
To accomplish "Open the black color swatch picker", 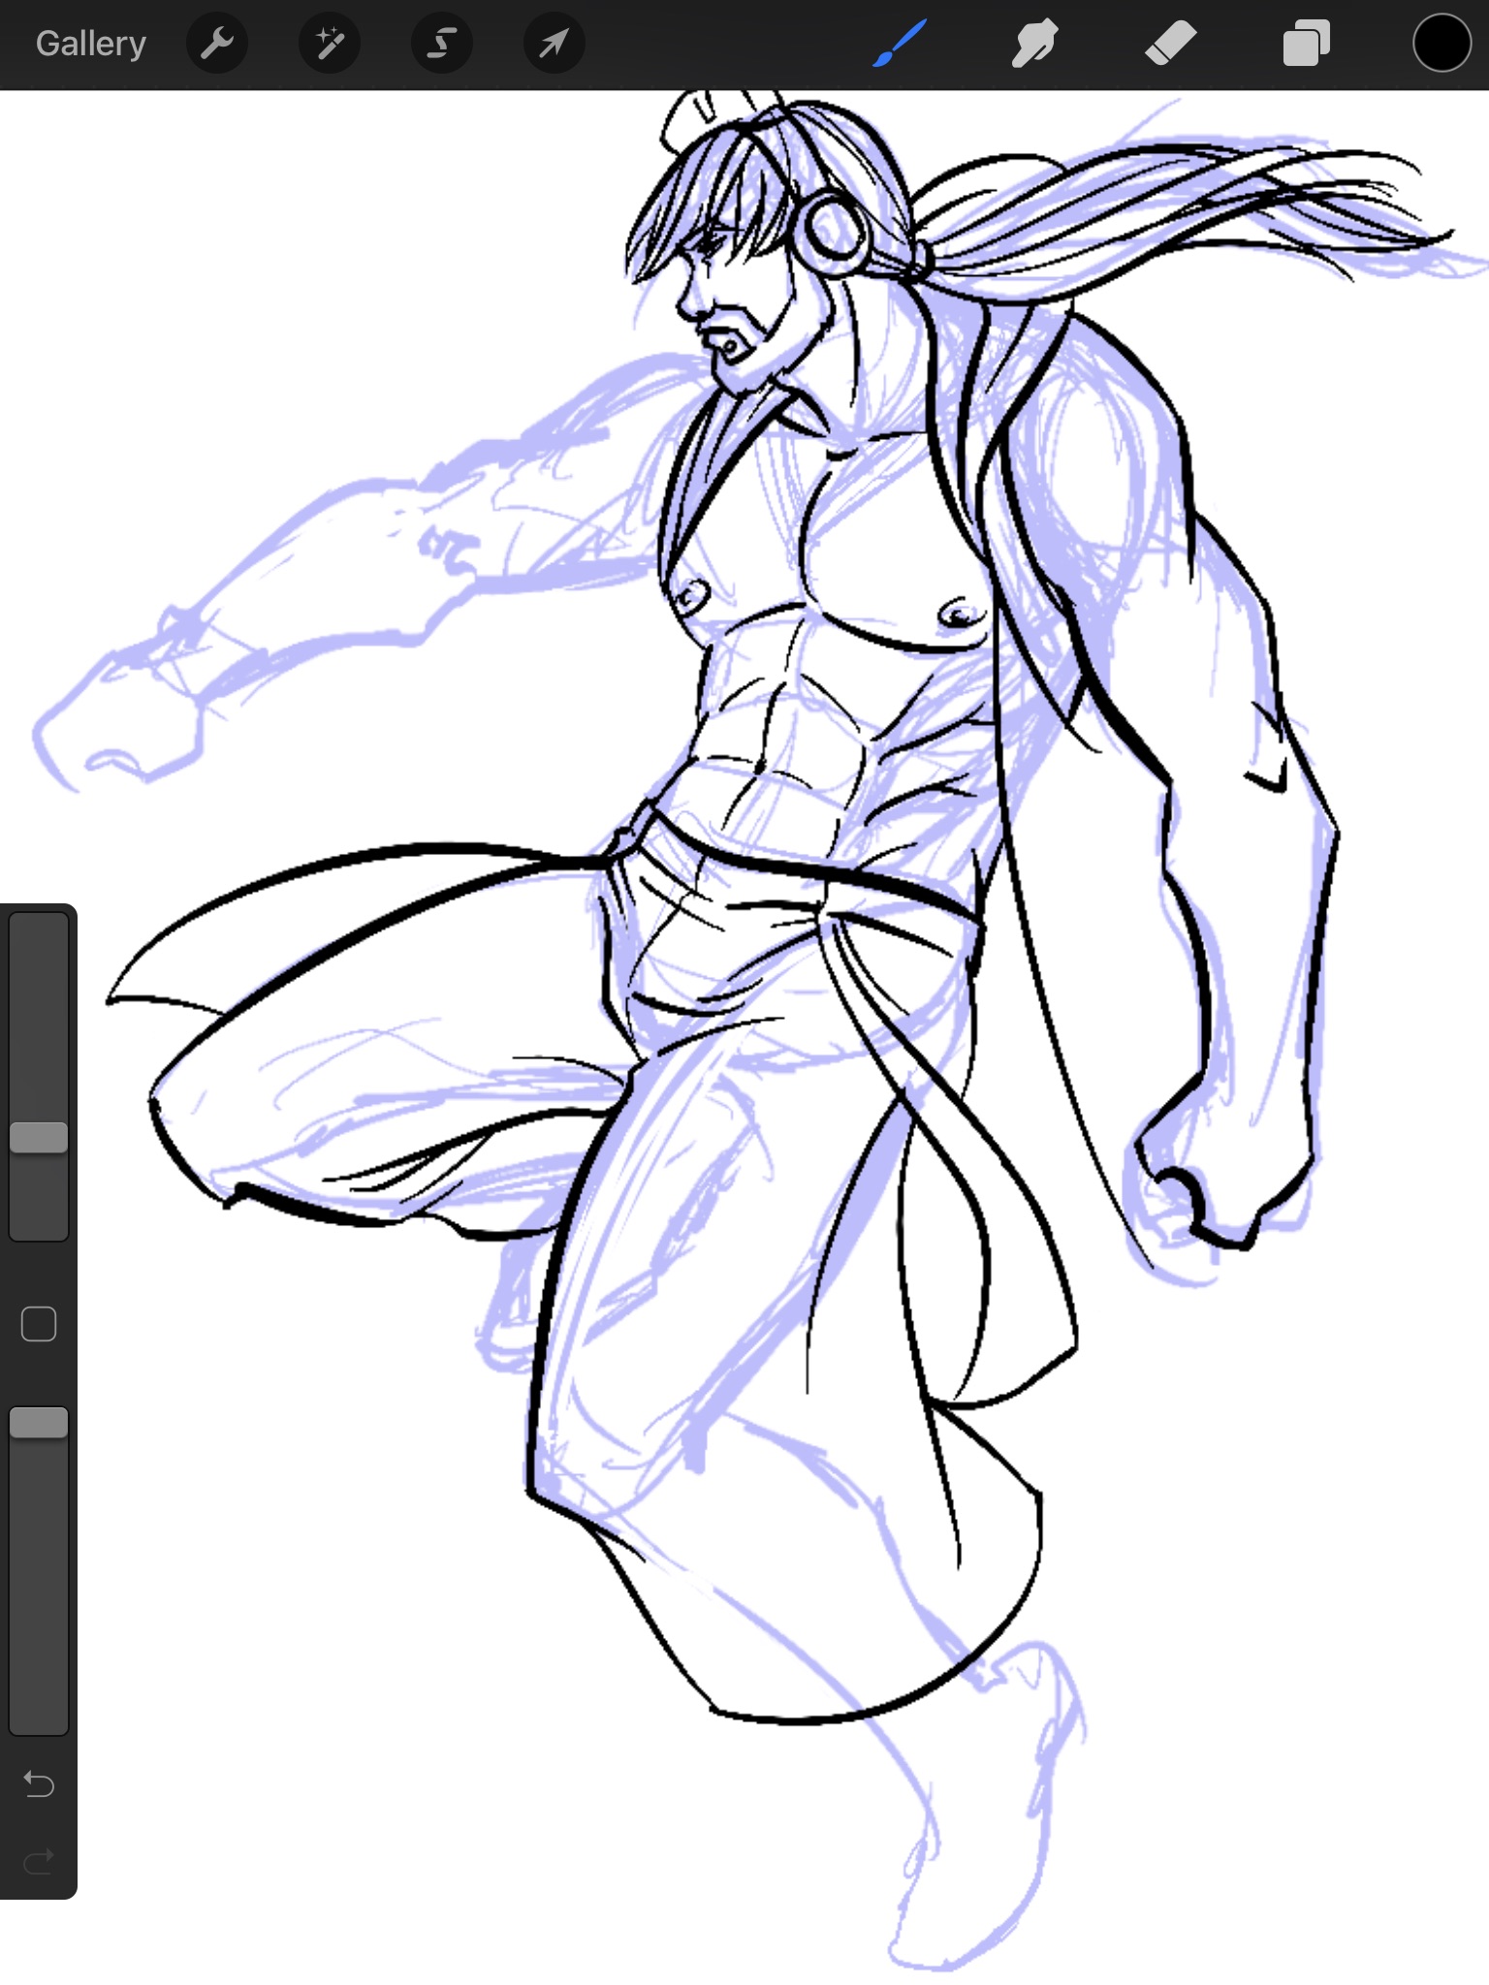I will click(1441, 44).
